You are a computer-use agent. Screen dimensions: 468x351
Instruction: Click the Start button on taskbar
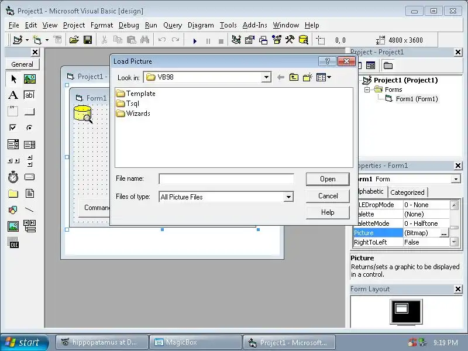pyautogui.click(x=24, y=342)
